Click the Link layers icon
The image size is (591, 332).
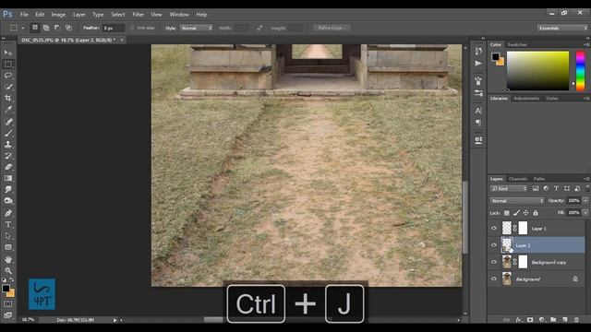[x=507, y=320]
